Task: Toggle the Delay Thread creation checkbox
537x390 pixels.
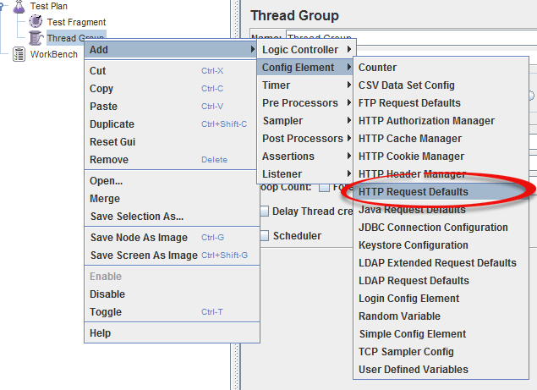Action: pos(265,211)
